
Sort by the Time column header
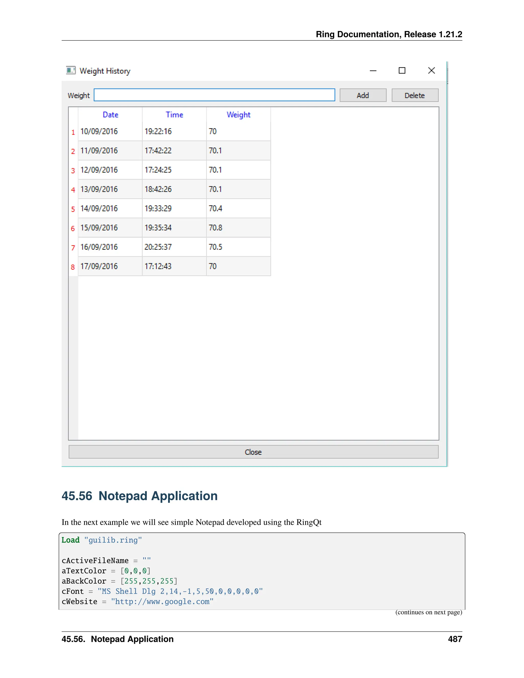(x=174, y=115)
